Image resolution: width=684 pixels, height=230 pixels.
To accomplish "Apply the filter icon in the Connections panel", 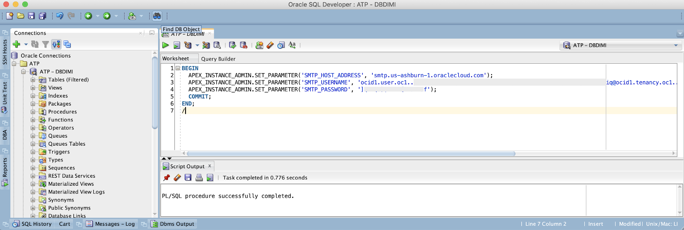I will pos(45,44).
